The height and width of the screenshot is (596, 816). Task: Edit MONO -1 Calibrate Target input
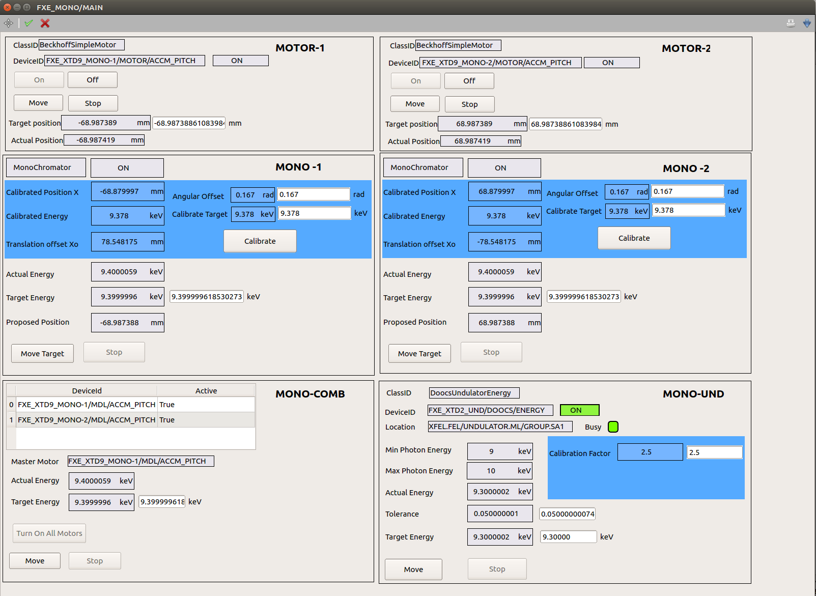315,213
